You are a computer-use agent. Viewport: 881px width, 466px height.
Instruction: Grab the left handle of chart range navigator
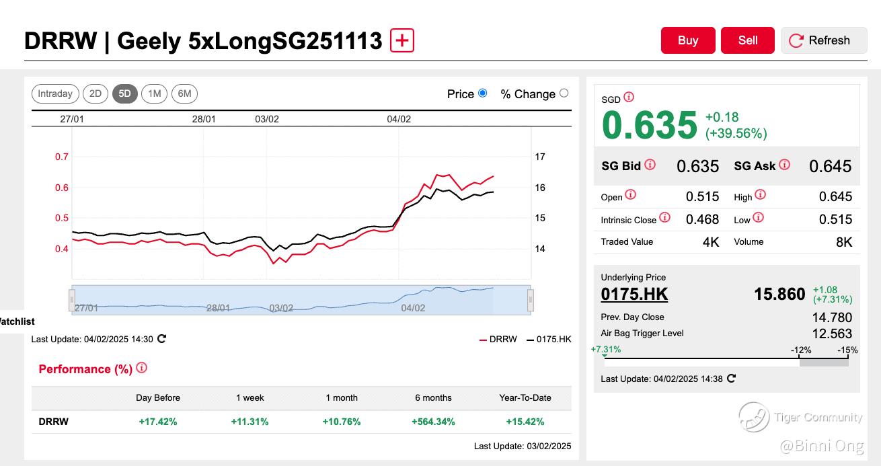(72, 300)
